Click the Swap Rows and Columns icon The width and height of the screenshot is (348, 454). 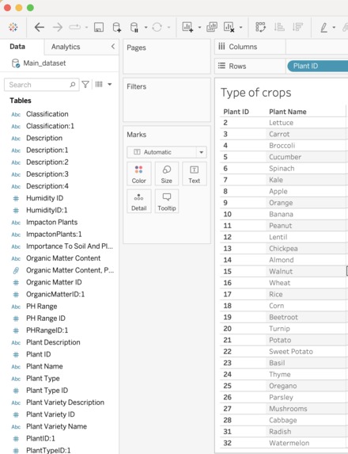tap(260, 27)
